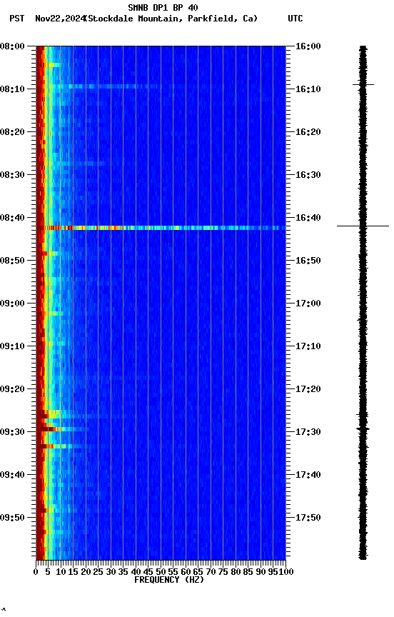This screenshot has height=617, width=394.
Task: Click the 20 Hz frequency axis label
Action: pos(86,573)
